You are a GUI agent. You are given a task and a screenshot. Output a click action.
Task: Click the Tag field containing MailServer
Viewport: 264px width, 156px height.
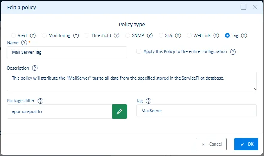(x=197, y=111)
